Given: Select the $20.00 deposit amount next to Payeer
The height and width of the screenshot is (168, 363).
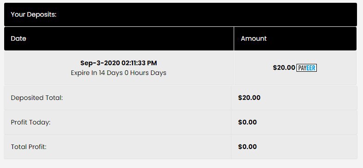Looking at the screenshot, I should tap(284, 68).
